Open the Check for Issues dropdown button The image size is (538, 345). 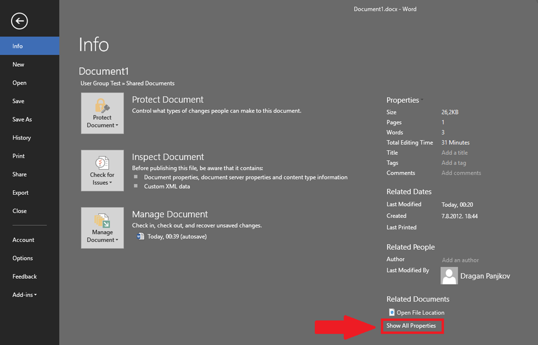pos(102,171)
